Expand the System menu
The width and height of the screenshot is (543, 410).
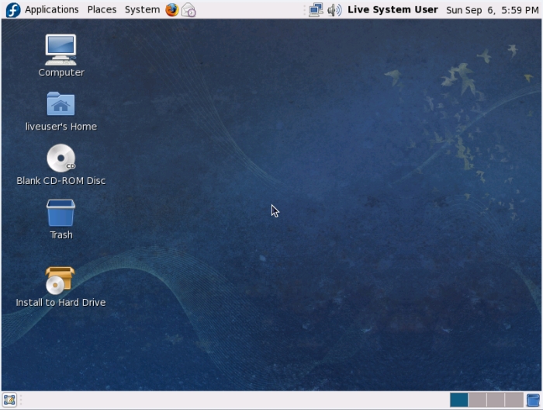pyautogui.click(x=142, y=10)
